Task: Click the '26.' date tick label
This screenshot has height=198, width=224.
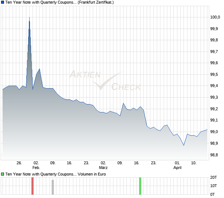Action: (20, 163)
